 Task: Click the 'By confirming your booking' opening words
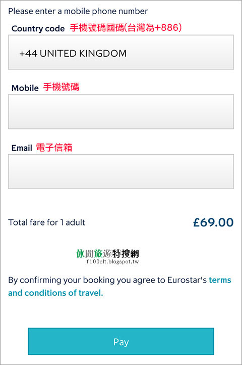click(62, 280)
